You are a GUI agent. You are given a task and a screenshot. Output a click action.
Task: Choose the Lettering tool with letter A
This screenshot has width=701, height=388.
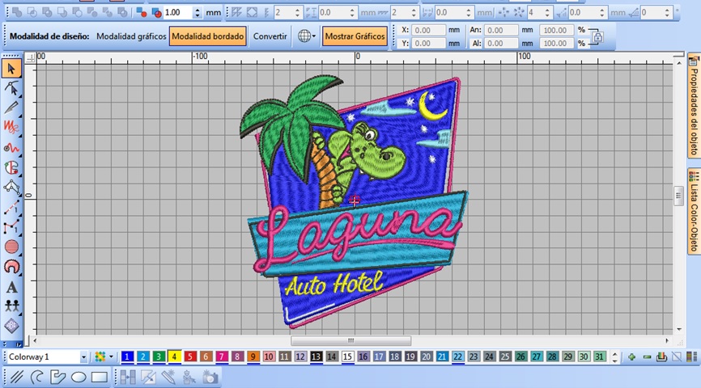tap(11, 287)
